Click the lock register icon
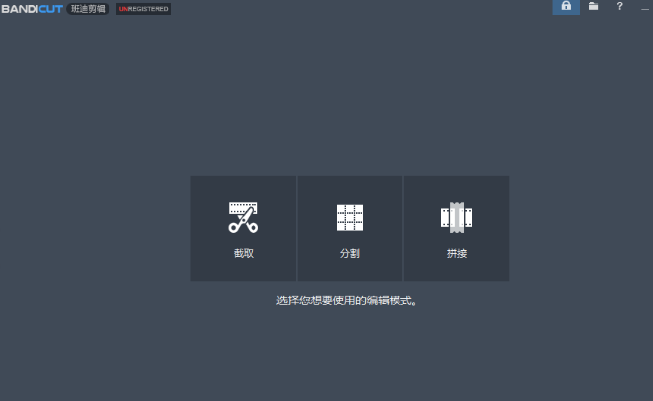Image resolution: width=653 pixels, height=401 pixels. tap(566, 7)
